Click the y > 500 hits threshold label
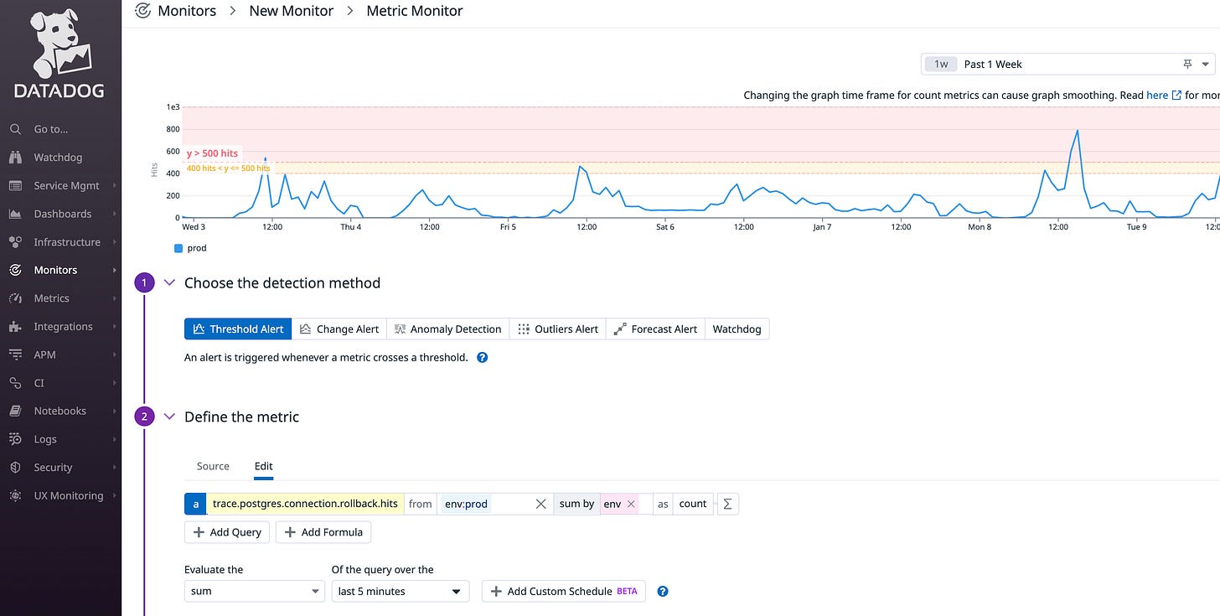This screenshot has height=616, width=1220. click(x=212, y=153)
